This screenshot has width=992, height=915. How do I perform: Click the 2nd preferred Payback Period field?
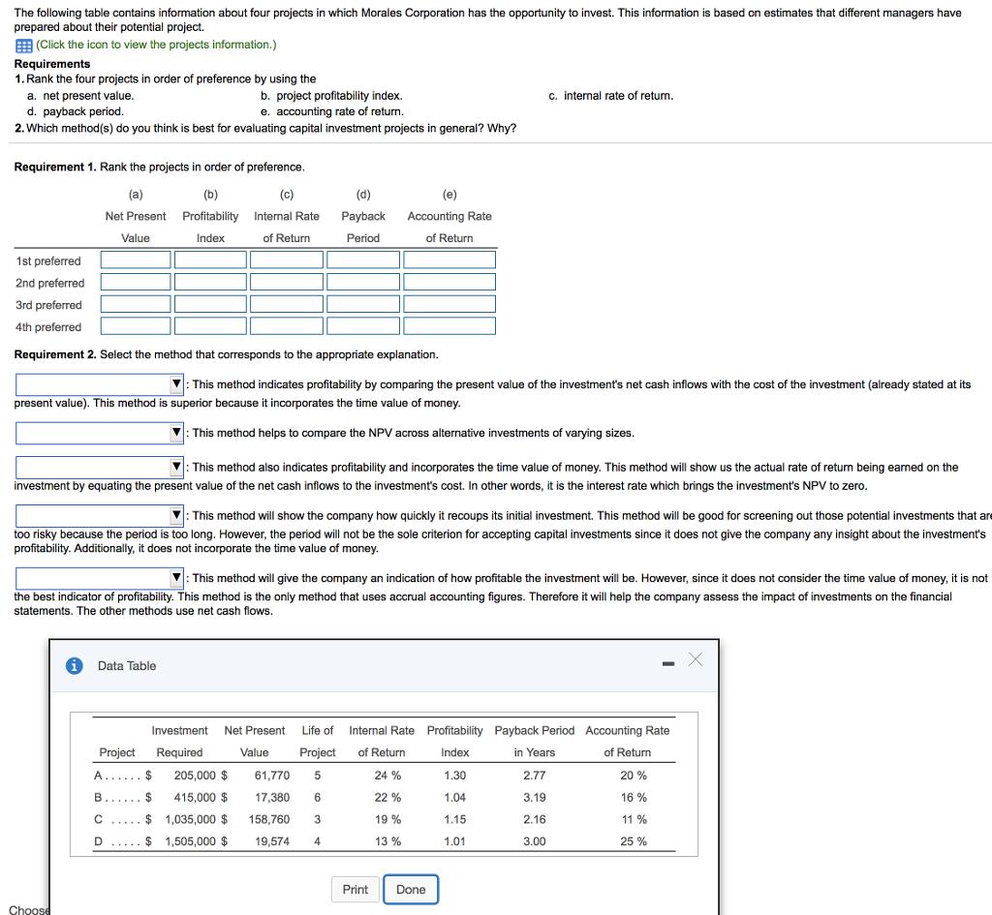[x=362, y=282]
